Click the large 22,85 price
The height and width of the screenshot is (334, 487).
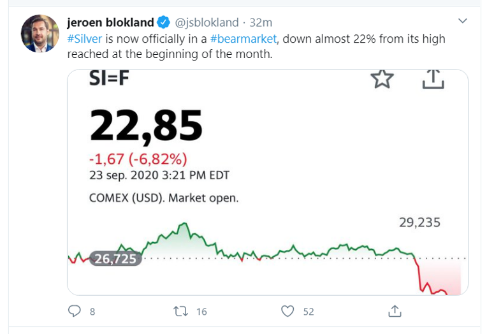coord(145,125)
